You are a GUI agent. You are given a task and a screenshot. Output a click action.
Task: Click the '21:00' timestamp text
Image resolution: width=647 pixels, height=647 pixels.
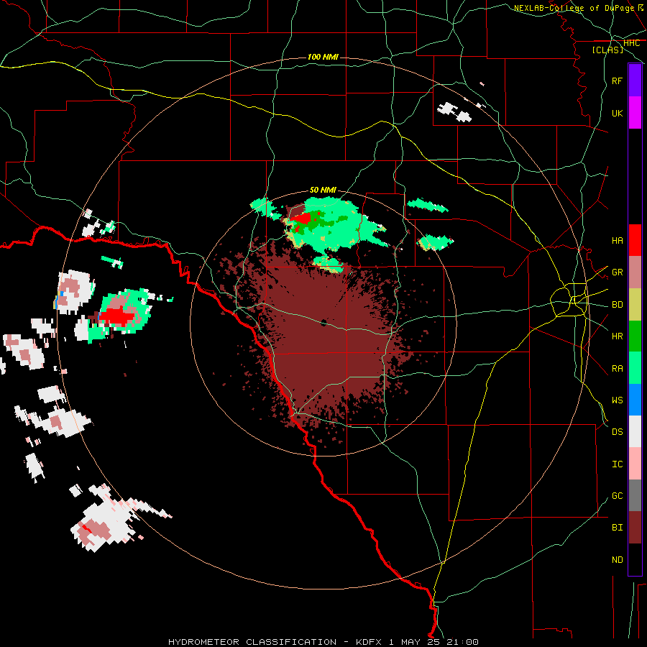pos(463,642)
